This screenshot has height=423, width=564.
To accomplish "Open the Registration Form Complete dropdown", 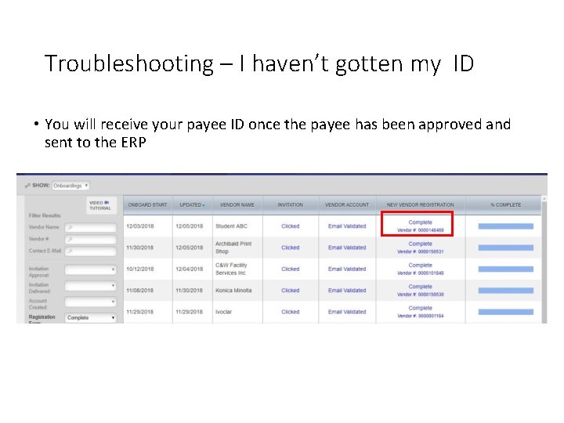I will (91, 317).
